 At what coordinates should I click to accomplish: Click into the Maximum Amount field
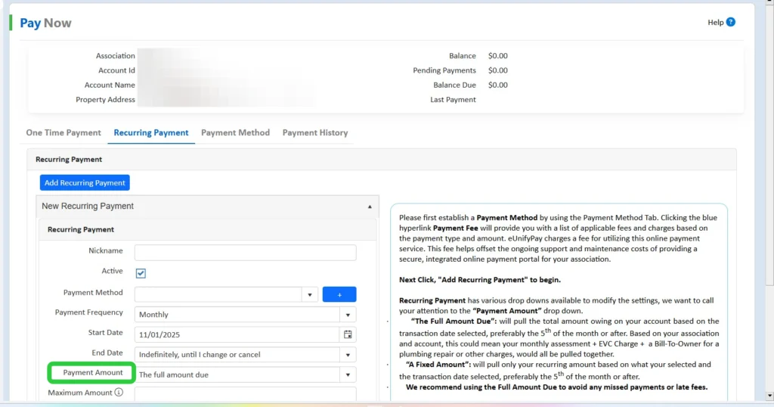pyautogui.click(x=245, y=393)
